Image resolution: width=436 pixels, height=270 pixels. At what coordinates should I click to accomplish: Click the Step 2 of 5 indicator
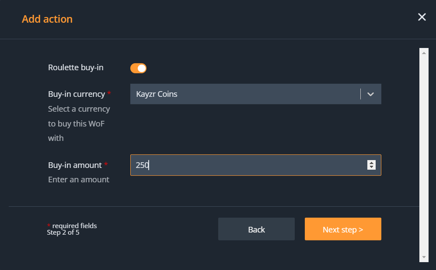click(x=63, y=232)
